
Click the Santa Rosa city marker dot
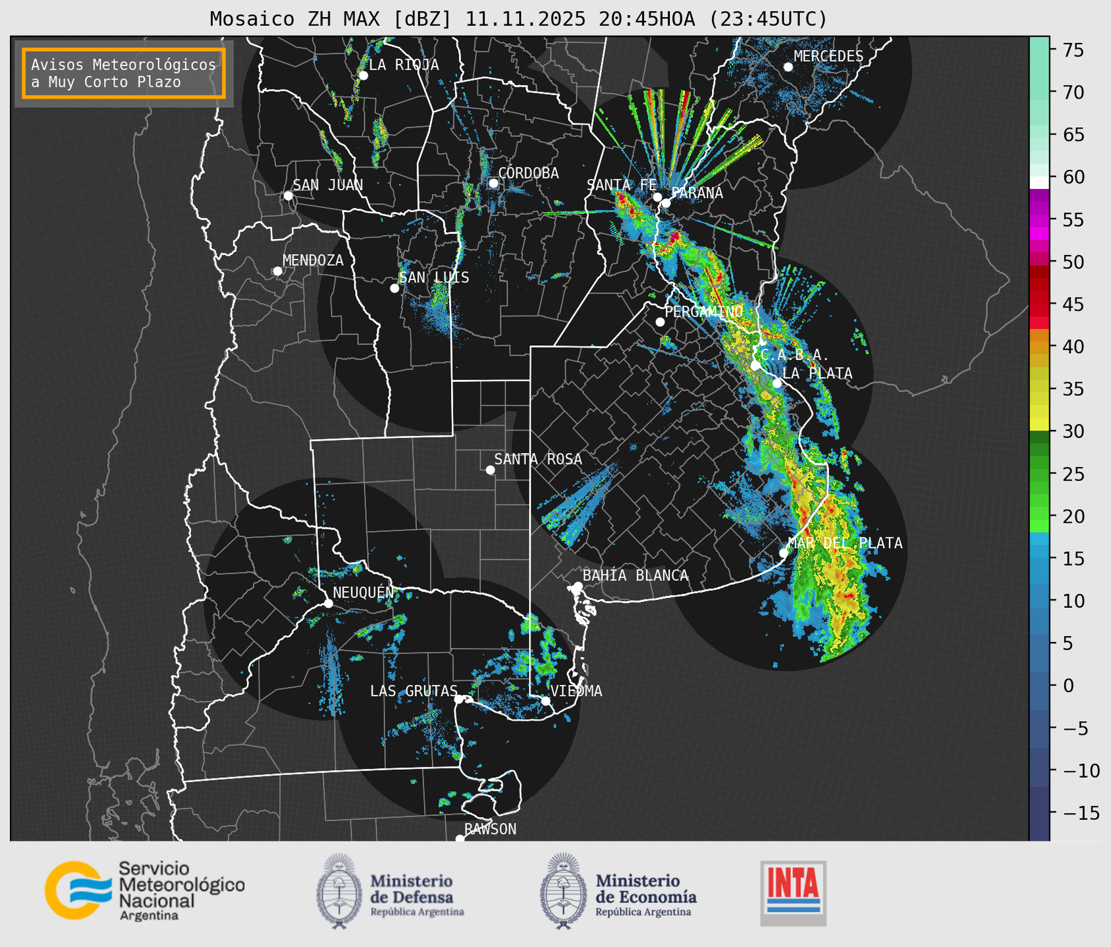click(490, 470)
